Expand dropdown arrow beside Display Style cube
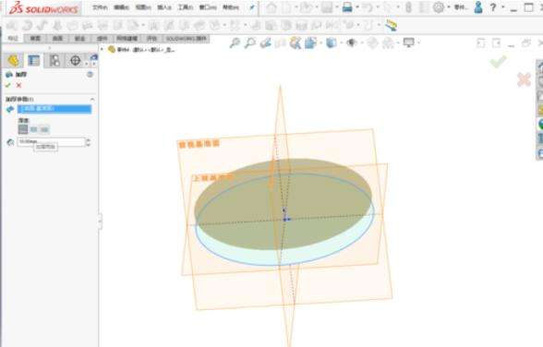543x347 pixels. coord(341,42)
